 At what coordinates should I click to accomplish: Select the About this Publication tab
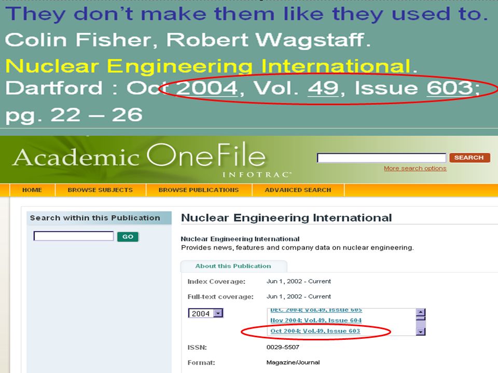(x=233, y=266)
